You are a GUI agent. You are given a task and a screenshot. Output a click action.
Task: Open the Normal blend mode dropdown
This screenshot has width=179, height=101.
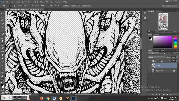pyautogui.click(x=156, y=57)
